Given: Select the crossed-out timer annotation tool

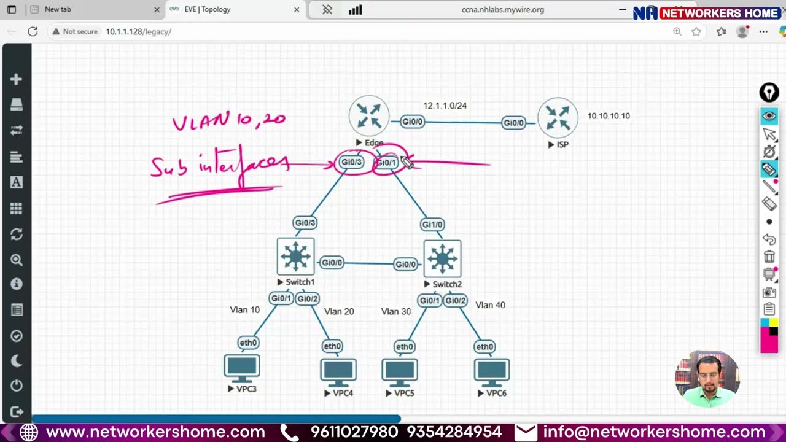Looking at the screenshot, I should tap(769, 152).
